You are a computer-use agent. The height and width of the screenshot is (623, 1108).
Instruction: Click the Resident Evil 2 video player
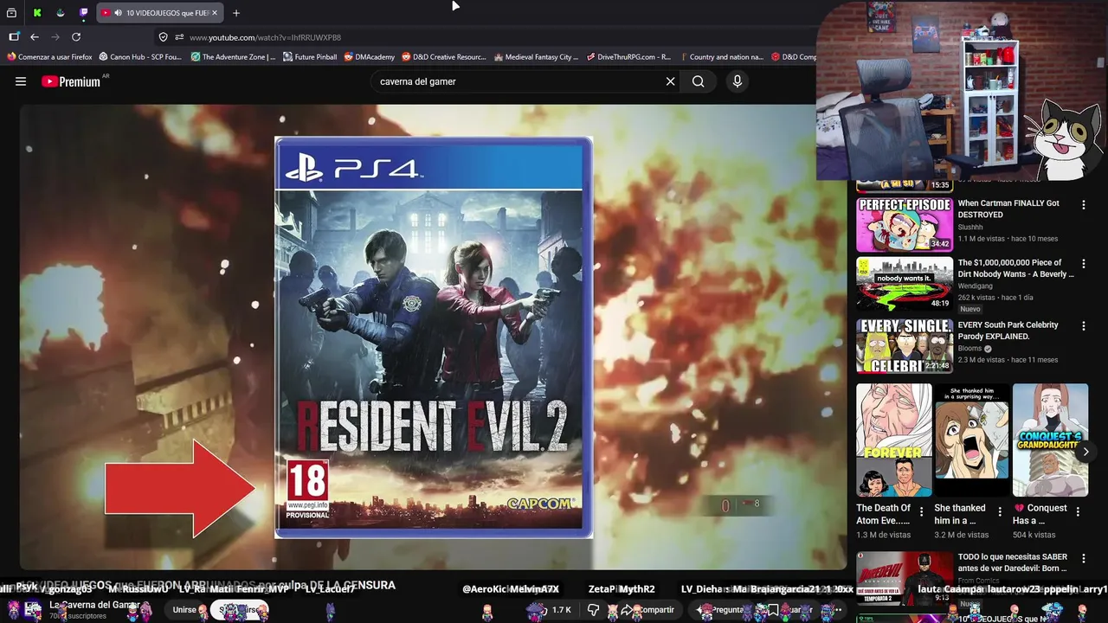[x=433, y=337]
